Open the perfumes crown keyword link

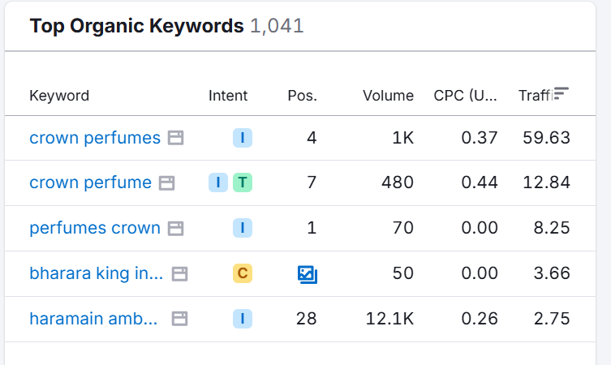tap(95, 228)
